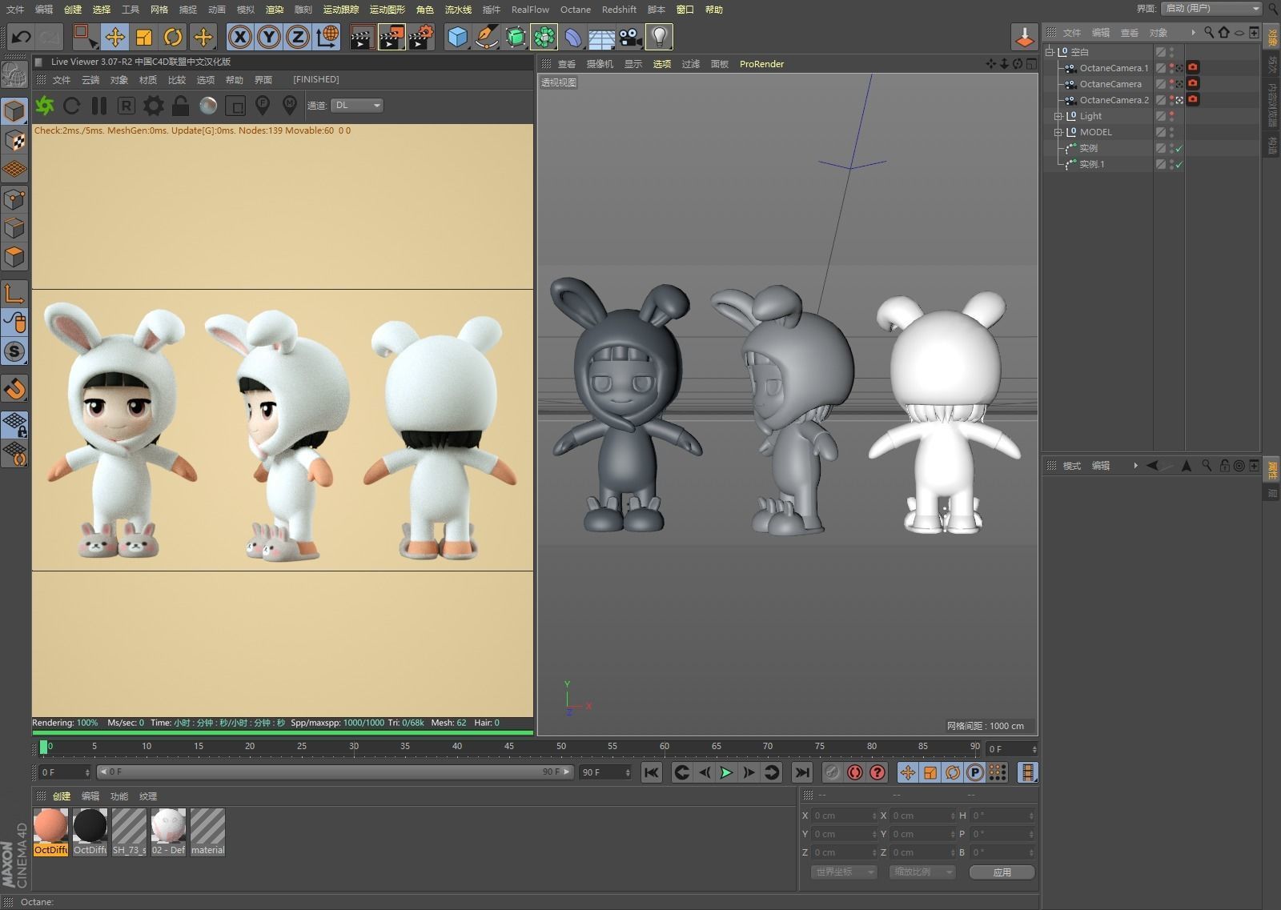Select the Rotate tool in top toolbar

(173, 37)
